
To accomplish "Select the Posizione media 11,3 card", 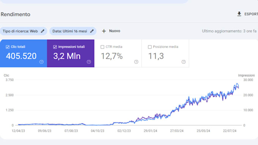I will 165,53.
